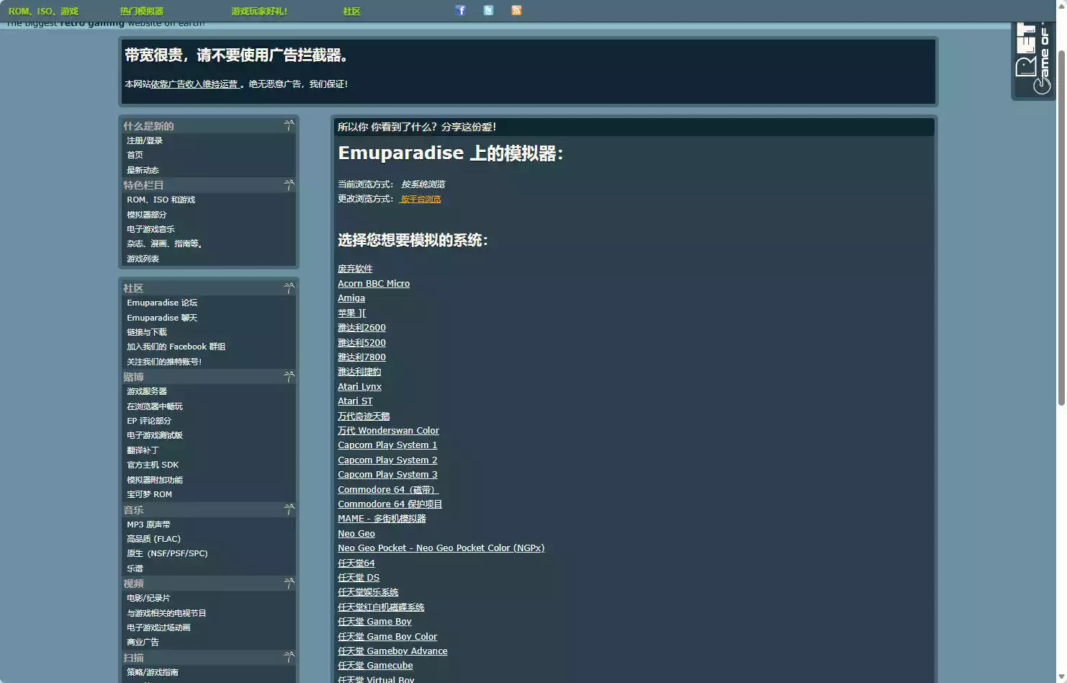Open 宝可梦 ROM sidebar link
Viewport: 1067px width, 683px height.
click(x=149, y=494)
